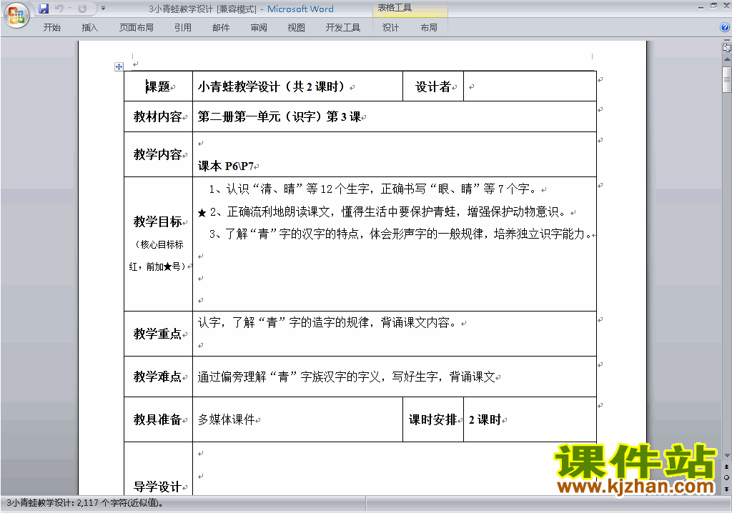The width and height of the screenshot is (732, 513).
Task: Click the Previous Page double-up arrow
Action: coord(726,467)
